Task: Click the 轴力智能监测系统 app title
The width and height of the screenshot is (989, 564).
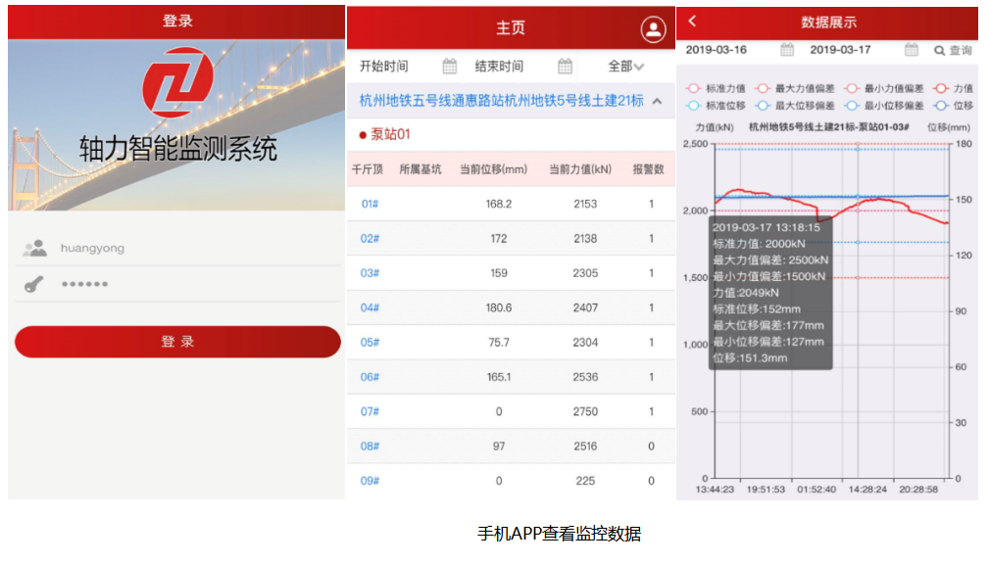Action: [x=177, y=150]
